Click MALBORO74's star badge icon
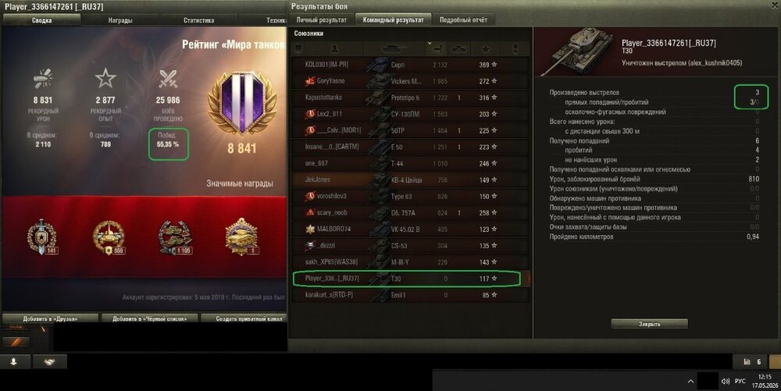Image resolution: width=781 pixels, height=391 pixels. [x=310, y=229]
